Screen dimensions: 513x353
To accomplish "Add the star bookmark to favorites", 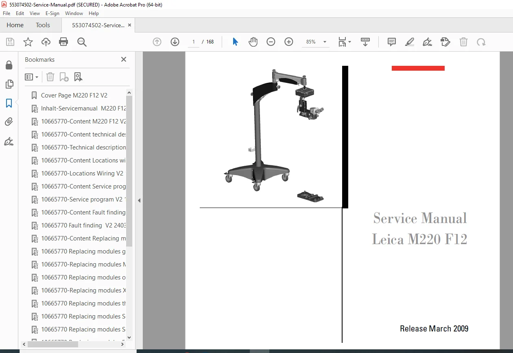I will pos(28,42).
